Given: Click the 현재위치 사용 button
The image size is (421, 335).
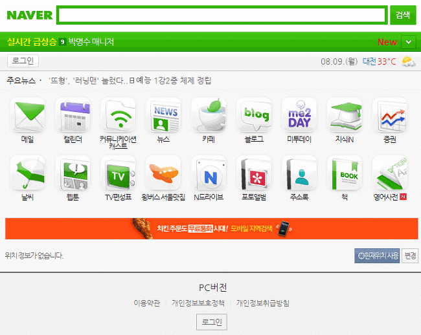Looking at the screenshot, I should click(x=377, y=255).
